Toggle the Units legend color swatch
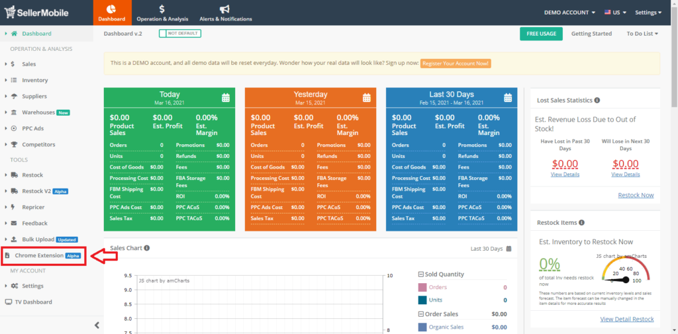 (x=422, y=300)
